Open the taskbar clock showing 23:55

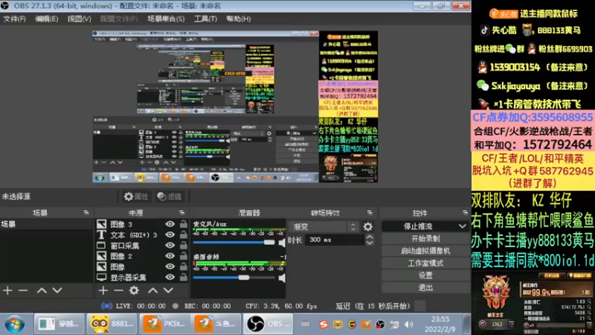tap(440, 324)
